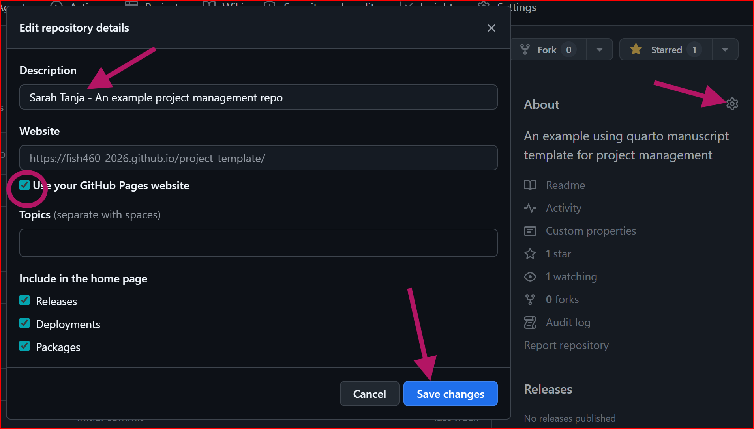Screen dimensions: 754x429
Task: Open the Audit log via its icon
Action: (x=530, y=322)
